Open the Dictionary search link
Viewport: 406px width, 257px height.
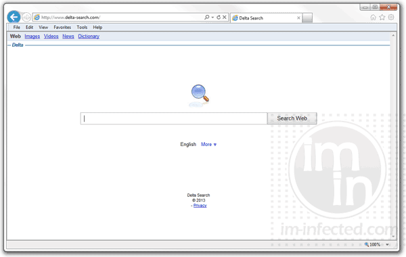[x=89, y=37]
